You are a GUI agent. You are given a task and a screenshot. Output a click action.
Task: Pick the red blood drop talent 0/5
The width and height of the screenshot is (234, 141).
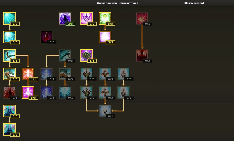(x=46, y=37)
